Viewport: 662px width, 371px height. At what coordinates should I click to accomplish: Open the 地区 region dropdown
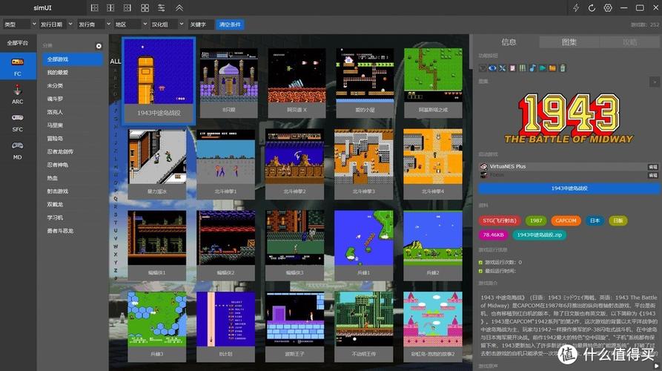(x=129, y=24)
